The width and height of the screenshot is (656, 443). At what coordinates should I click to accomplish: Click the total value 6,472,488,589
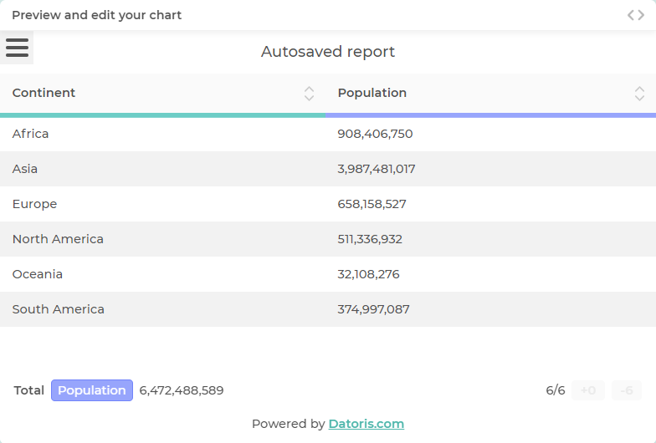(182, 390)
